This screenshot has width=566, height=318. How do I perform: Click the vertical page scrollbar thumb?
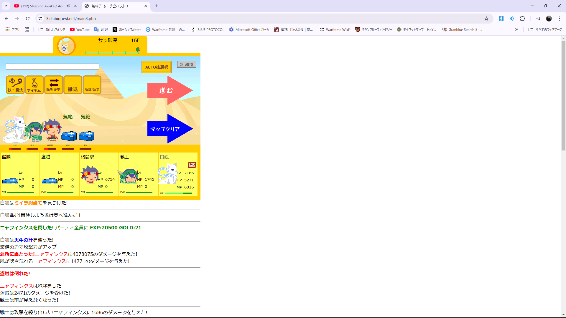click(563, 95)
